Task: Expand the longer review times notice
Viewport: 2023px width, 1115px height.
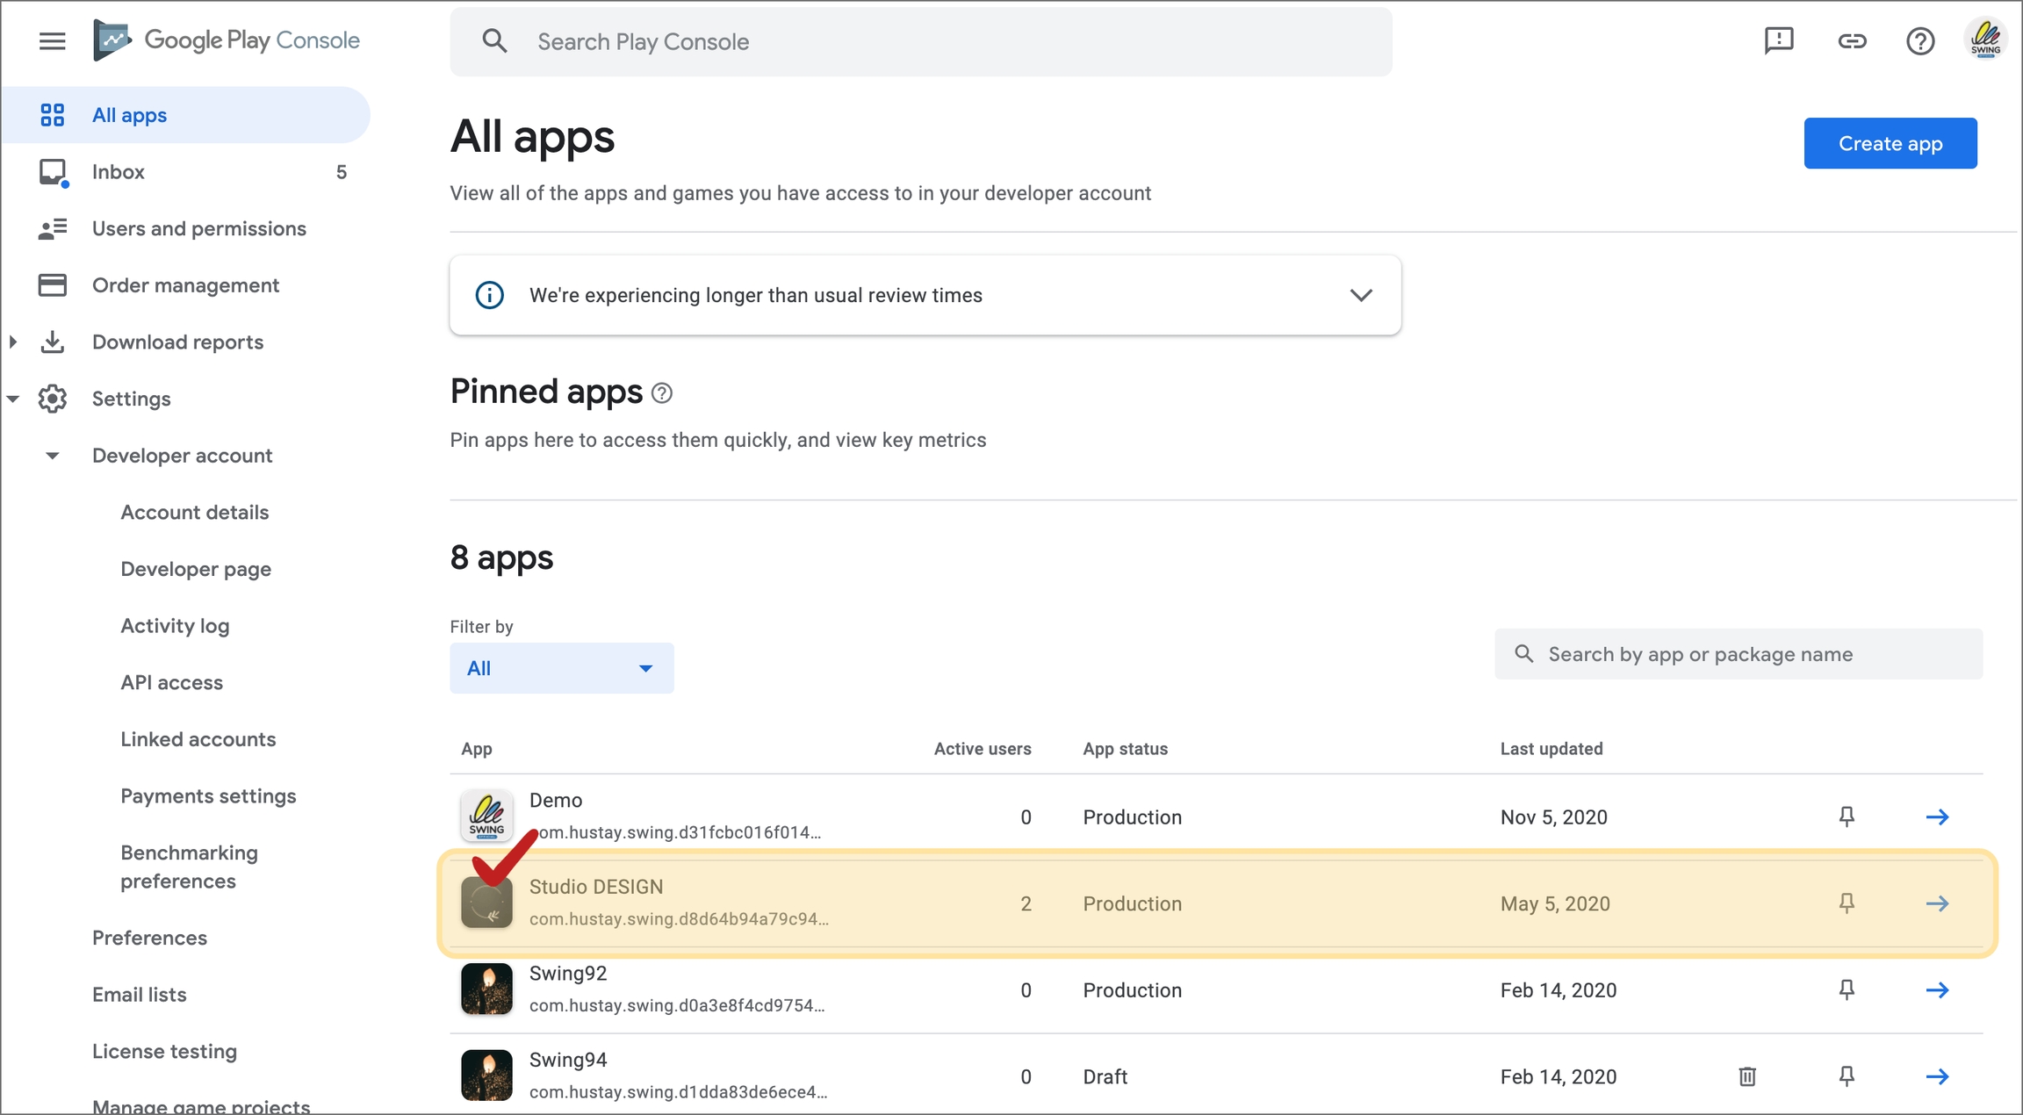Action: pos(1360,295)
